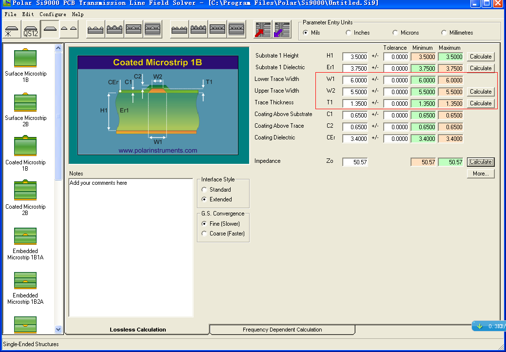
Task: Click the Polar Si9000 title bar app icon
Action: click(6, 3)
